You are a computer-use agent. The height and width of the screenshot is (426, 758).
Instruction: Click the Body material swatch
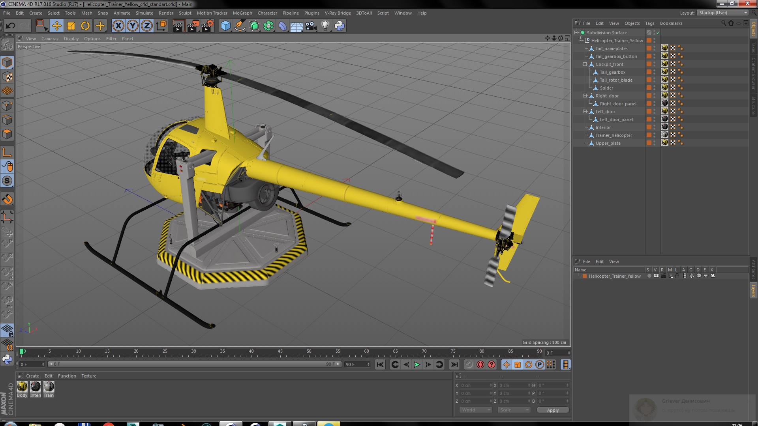23,387
